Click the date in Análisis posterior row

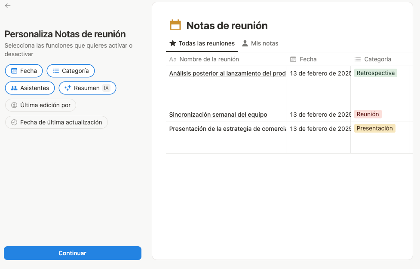pyautogui.click(x=320, y=73)
